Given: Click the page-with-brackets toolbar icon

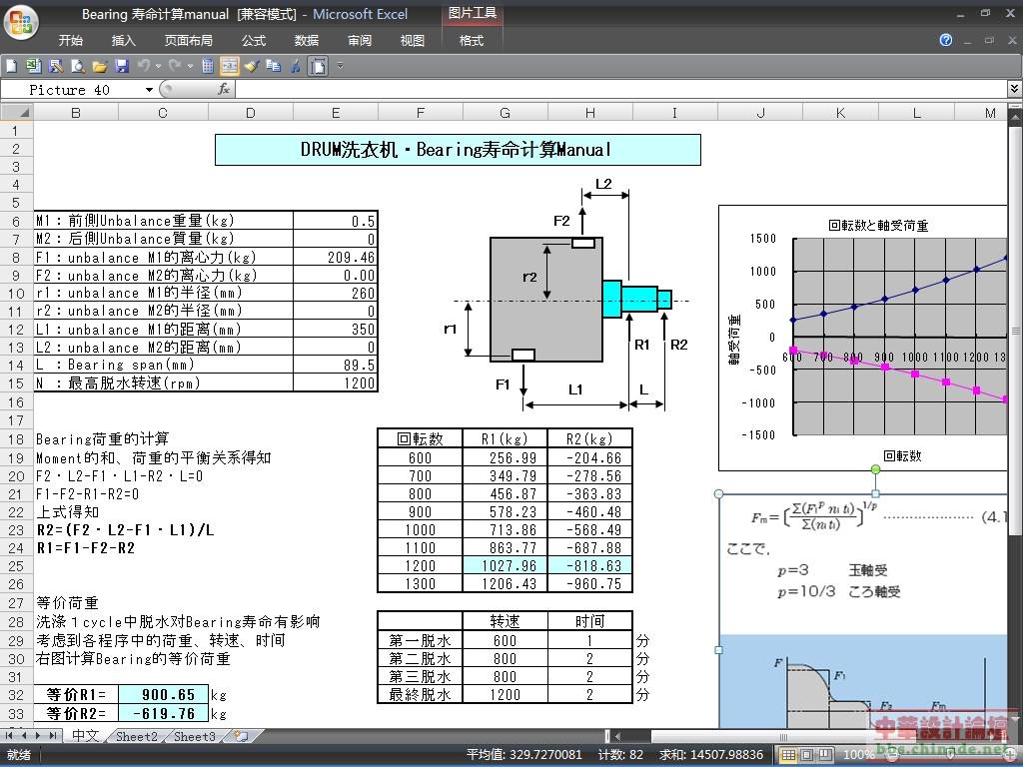Looking at the screenshot, I should tap(318, 65).
